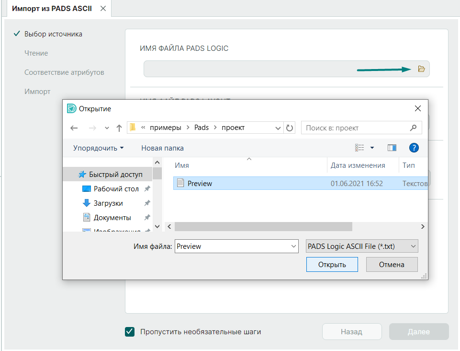460x351 pixels.
Task: Select 'Рабочий стол' in quick access
Action: [x=116, y=189]
